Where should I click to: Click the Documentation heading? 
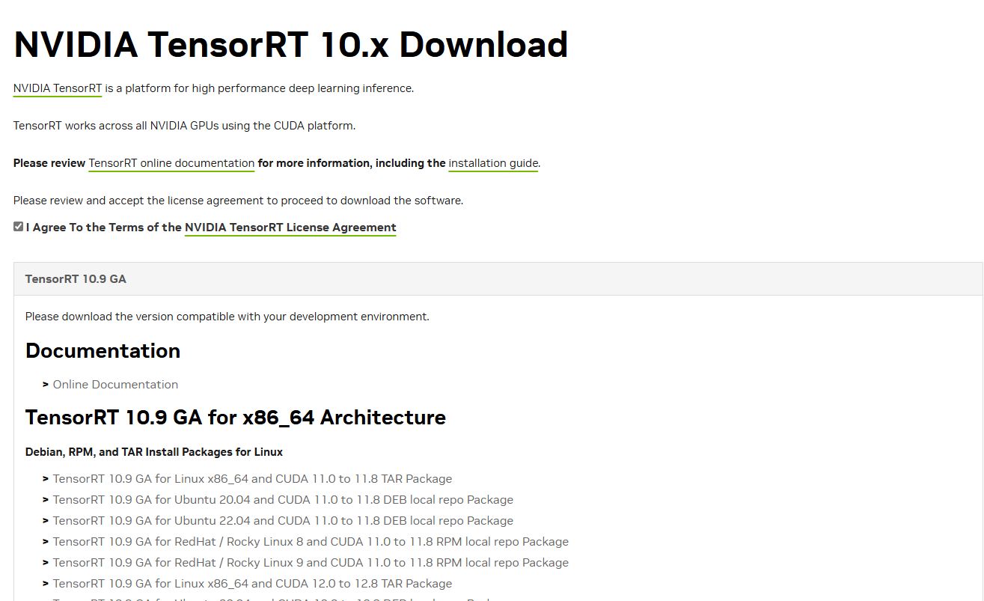click(103, 351)
